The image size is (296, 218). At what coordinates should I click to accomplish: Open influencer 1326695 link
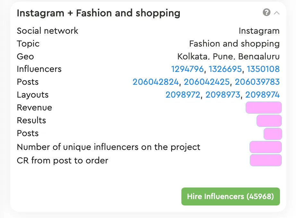[225, 69]
